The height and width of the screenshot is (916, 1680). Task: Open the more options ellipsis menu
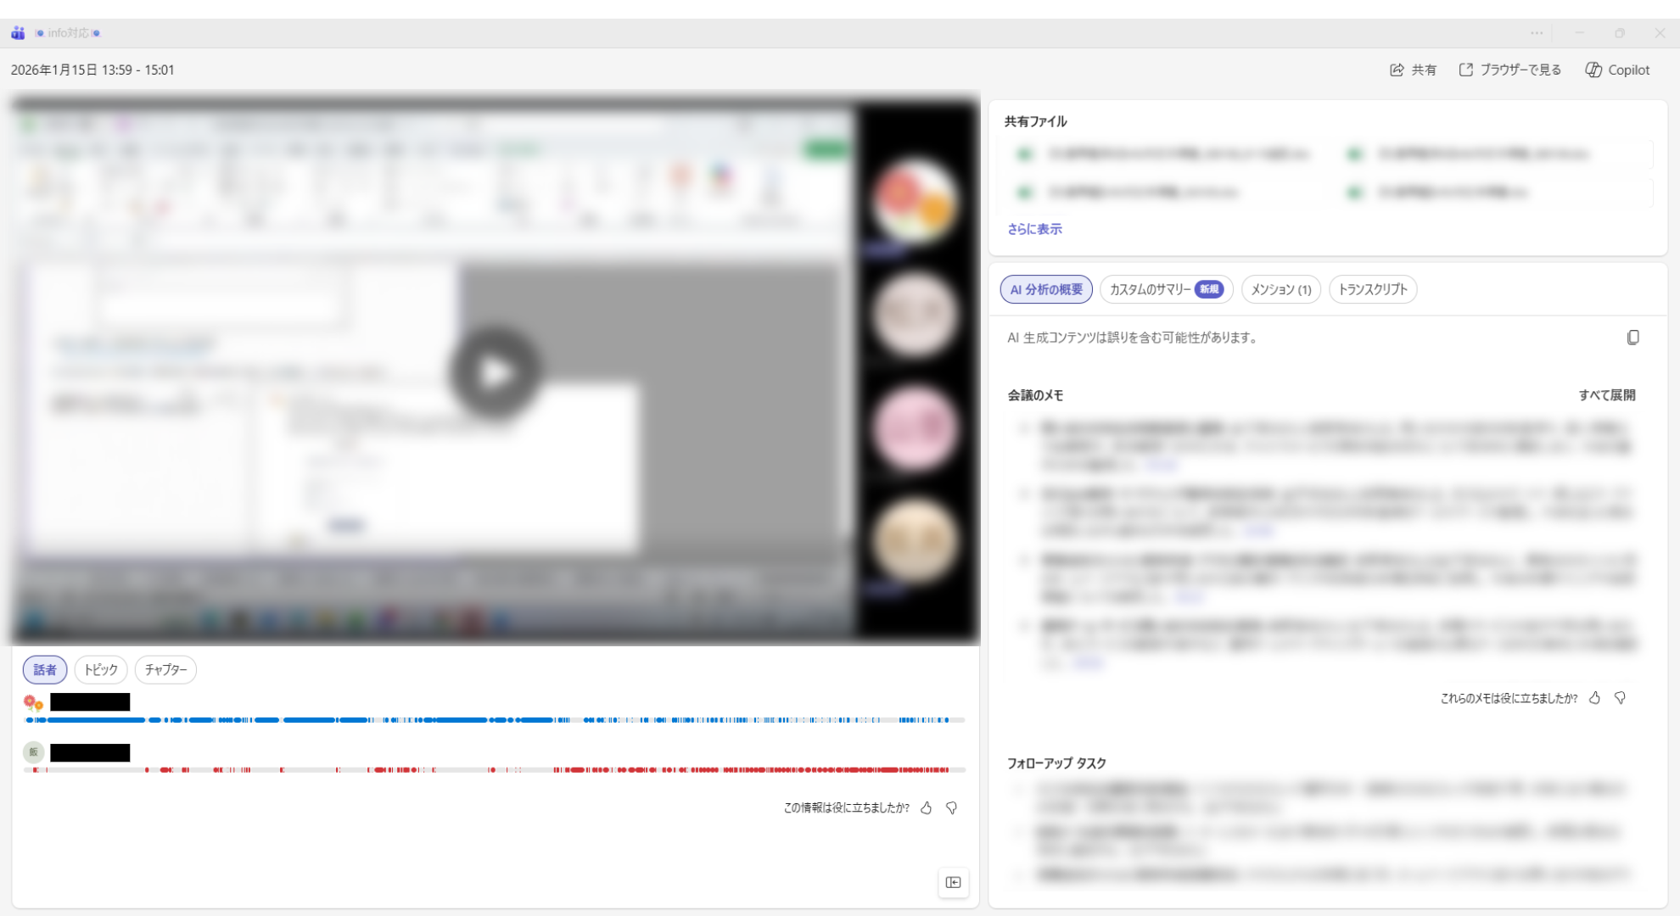[x=1537, y=33]
